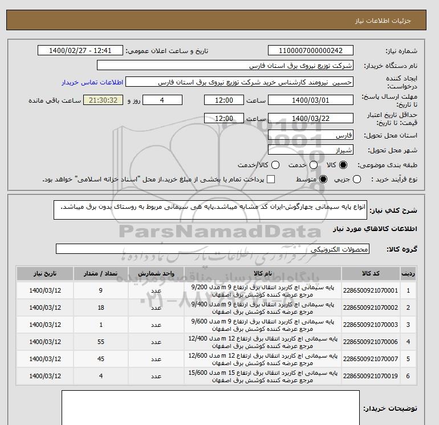This screenshot has height=425, width=439.
Task: Choose جزیی purchase process radio
Action: (357, 179)
